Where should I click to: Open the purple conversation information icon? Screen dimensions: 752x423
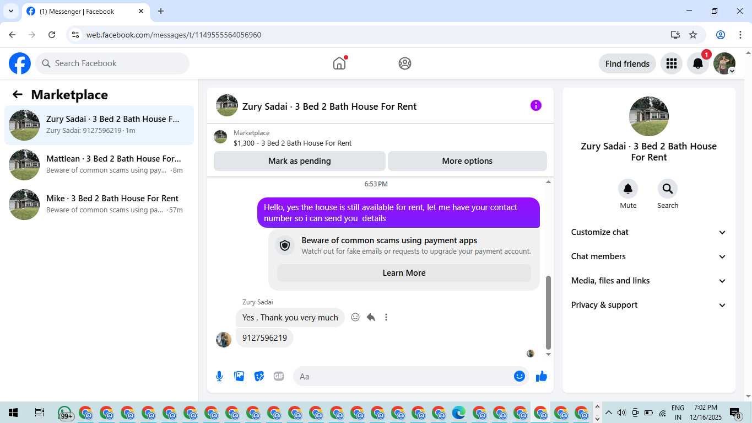pyautogui.click(x=536, y=105)
